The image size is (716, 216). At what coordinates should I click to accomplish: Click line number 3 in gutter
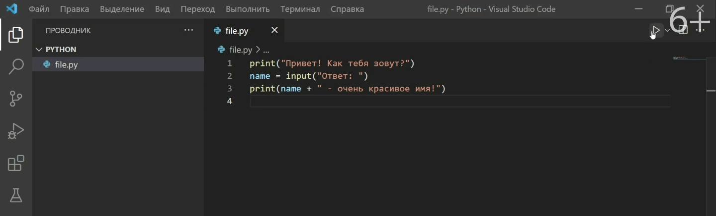pyautogui.click(x=229, y=88)
